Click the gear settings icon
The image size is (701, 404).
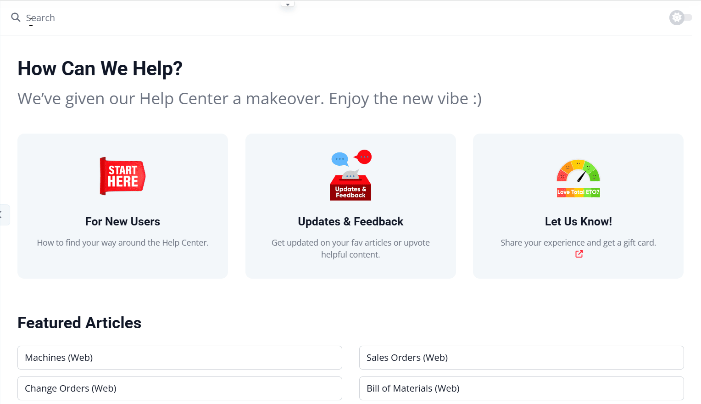pos(676,17)
